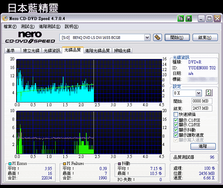Click the speed value 6.66 X

pos(209,178)
